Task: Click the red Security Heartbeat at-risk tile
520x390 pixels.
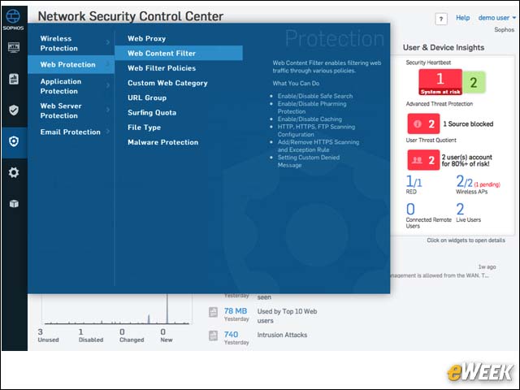Action: [x=440, y=82]
